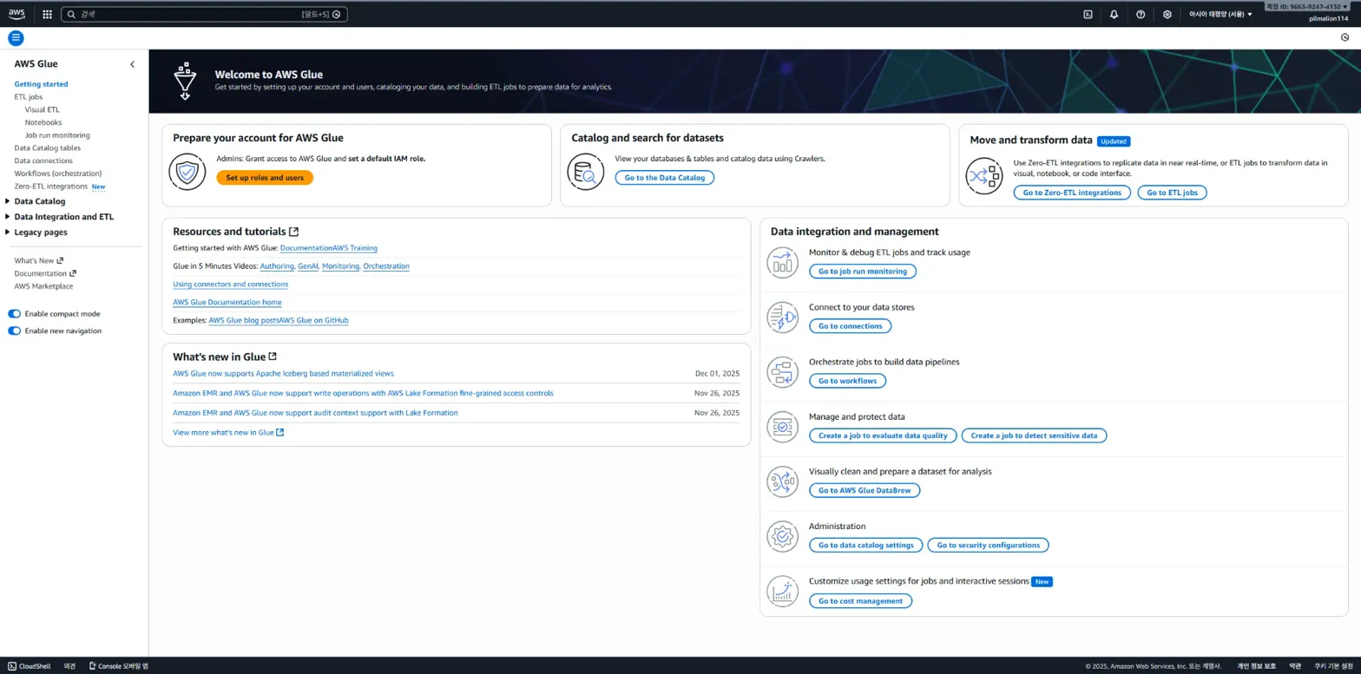The height and width of the screenshot is (674, 1361).
Task: Open external link icon beside Resources and tutorials
Action: 294,232
